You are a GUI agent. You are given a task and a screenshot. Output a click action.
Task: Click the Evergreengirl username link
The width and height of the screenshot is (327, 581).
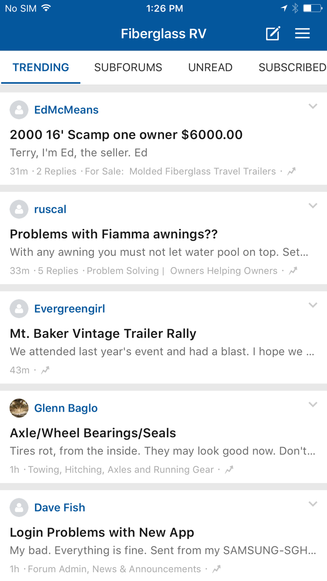pos(69,309)
